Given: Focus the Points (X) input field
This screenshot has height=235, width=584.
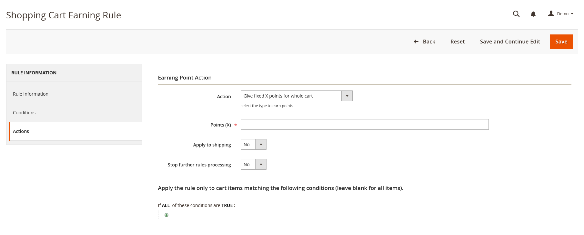Looking at the screenshot, I should pos(364,125).
